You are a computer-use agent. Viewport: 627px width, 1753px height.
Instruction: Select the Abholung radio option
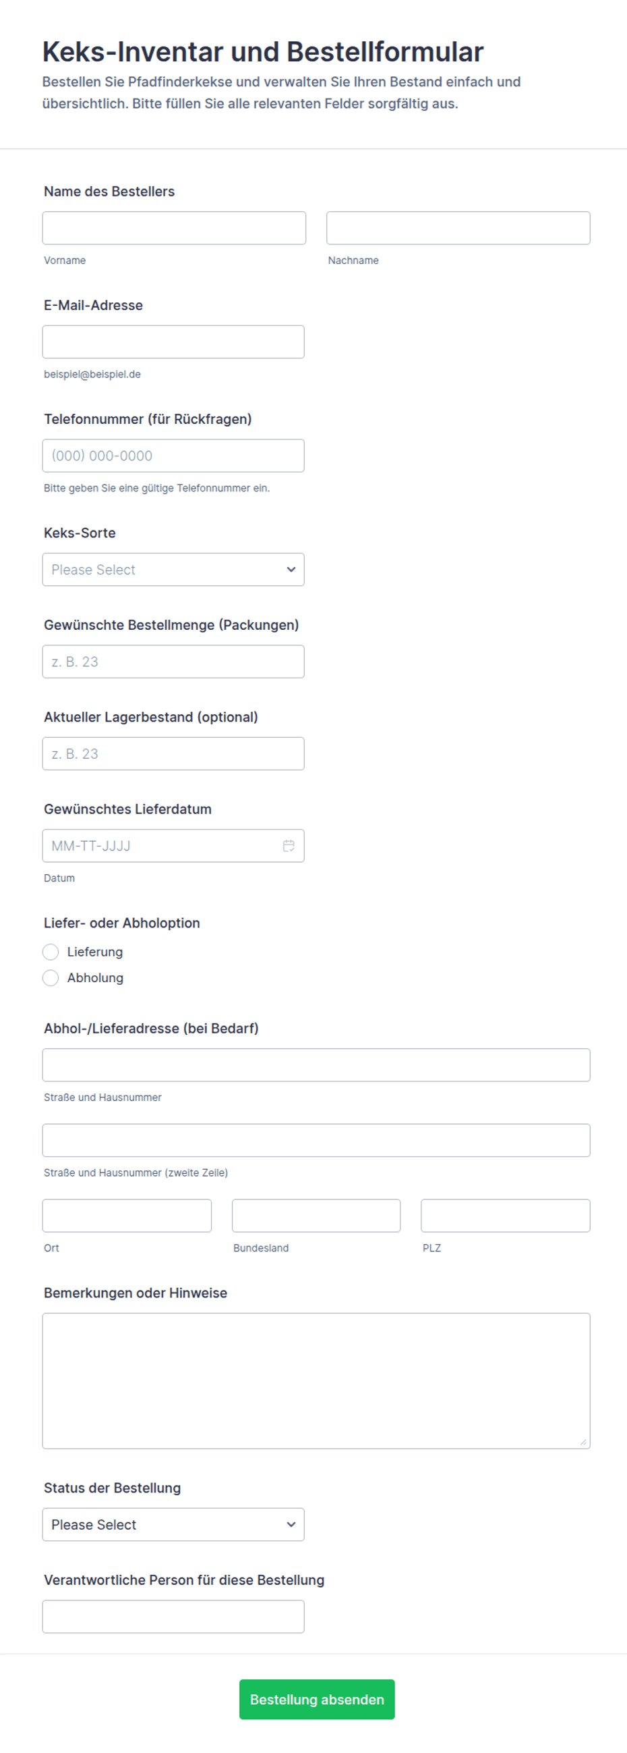(x=51, y=978)
